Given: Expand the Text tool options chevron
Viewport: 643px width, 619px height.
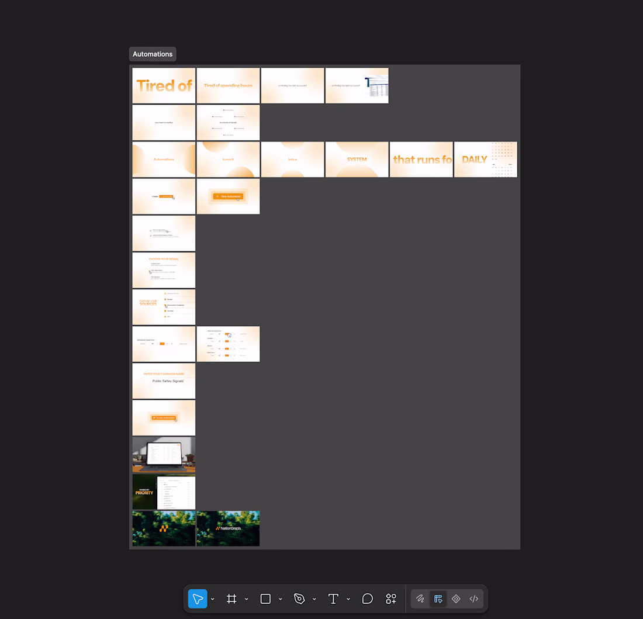Looking at the screenshot, I should click(348, 599).
